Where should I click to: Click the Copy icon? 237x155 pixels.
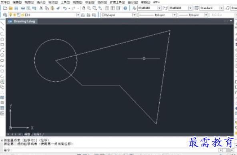[x=47, y=8]
